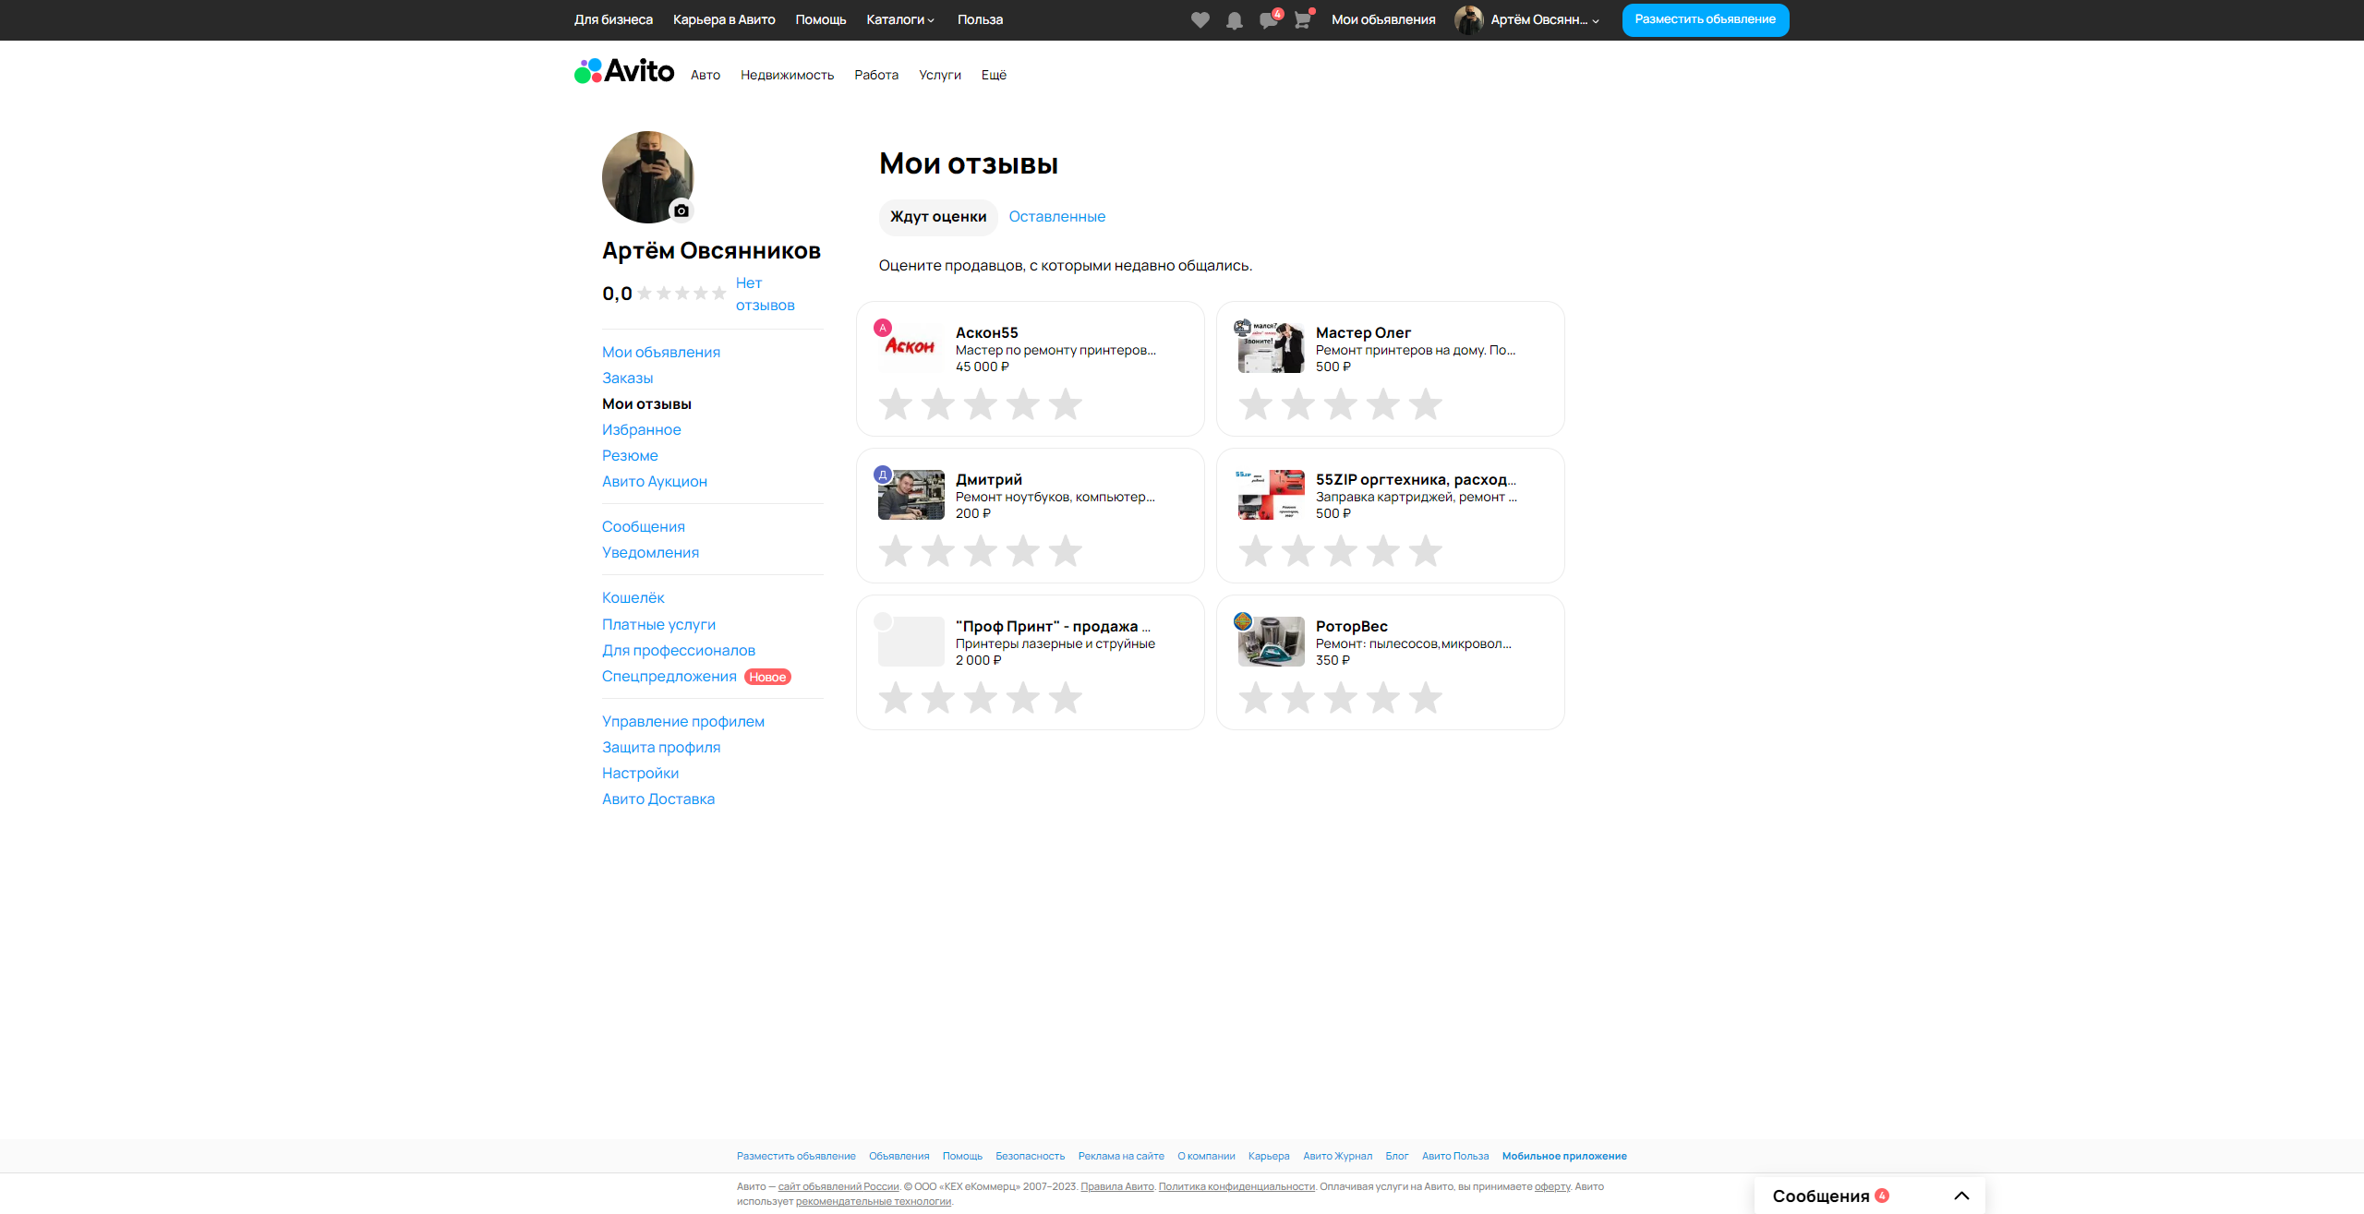Open Сообщения in sidebar

coord(644,527)
